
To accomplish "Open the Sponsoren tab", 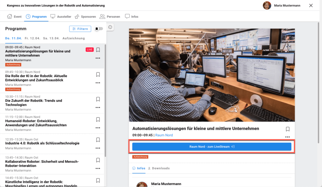I will click(x=85, y=17).
